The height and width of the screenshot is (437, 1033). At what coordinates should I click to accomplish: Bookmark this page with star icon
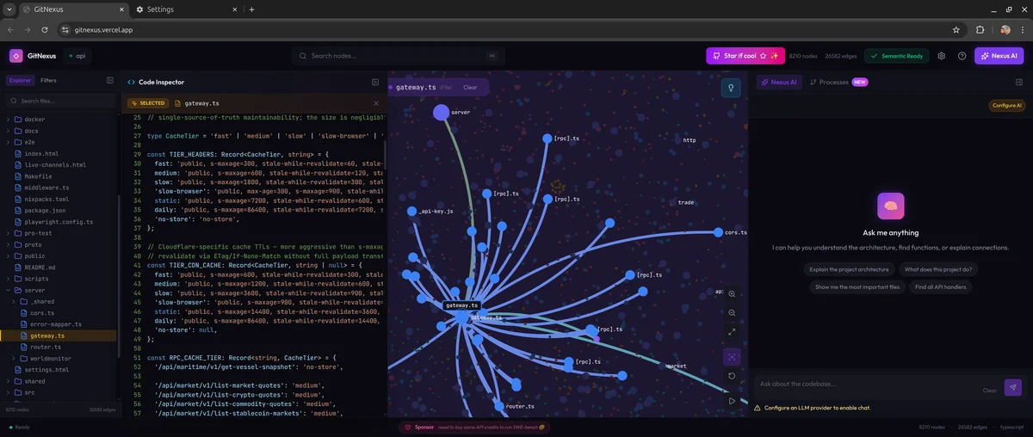pyautogui.click(x=956, y=29)
